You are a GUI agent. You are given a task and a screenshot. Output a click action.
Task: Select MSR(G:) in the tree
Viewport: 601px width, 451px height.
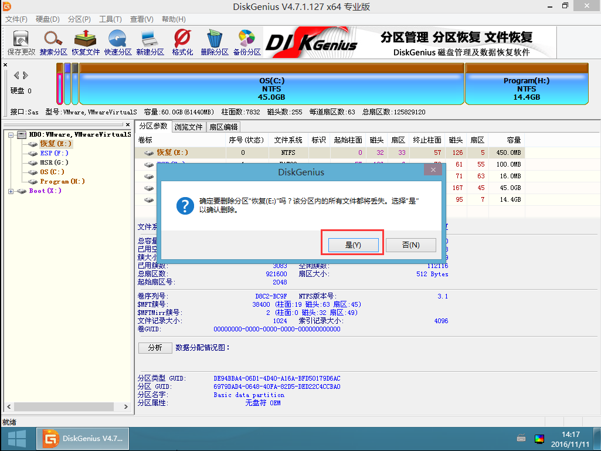[x=54, y=162]
